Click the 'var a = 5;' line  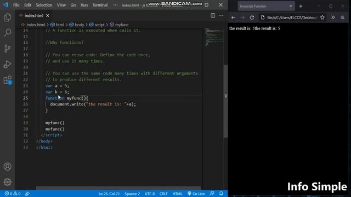click(57, 86)
